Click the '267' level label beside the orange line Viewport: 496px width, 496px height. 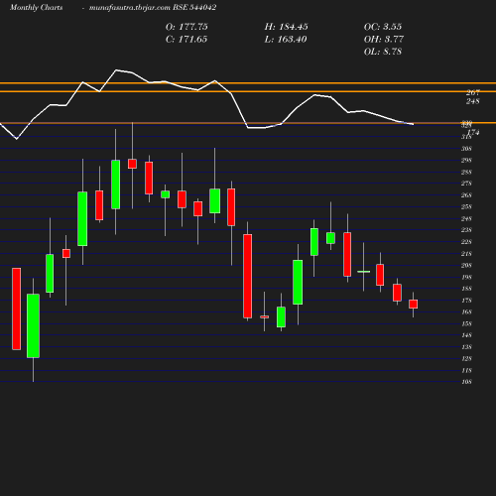point(473,93)
